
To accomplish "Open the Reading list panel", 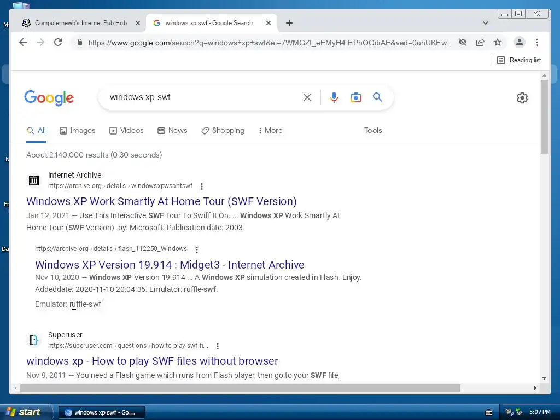I will (519, 60).
